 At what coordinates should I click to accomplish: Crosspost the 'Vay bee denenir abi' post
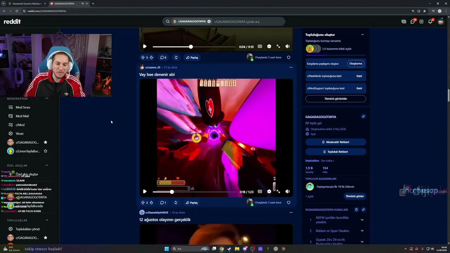(x=175, y=203)
